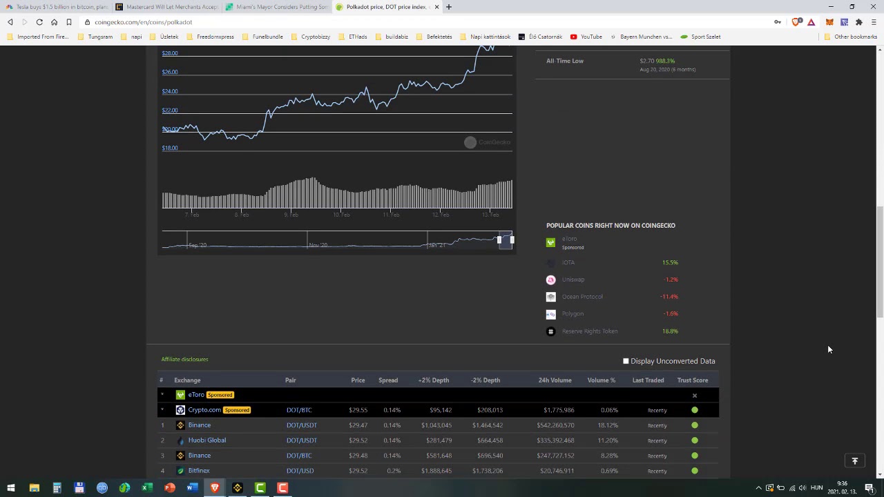
Task: Open Binance app from the taskbar
Action: [x=238, y=488]
